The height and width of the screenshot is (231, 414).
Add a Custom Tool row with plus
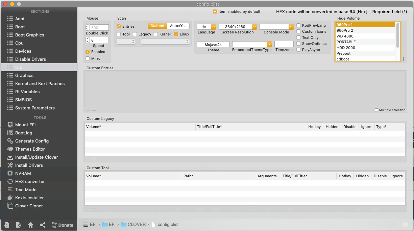94,208
